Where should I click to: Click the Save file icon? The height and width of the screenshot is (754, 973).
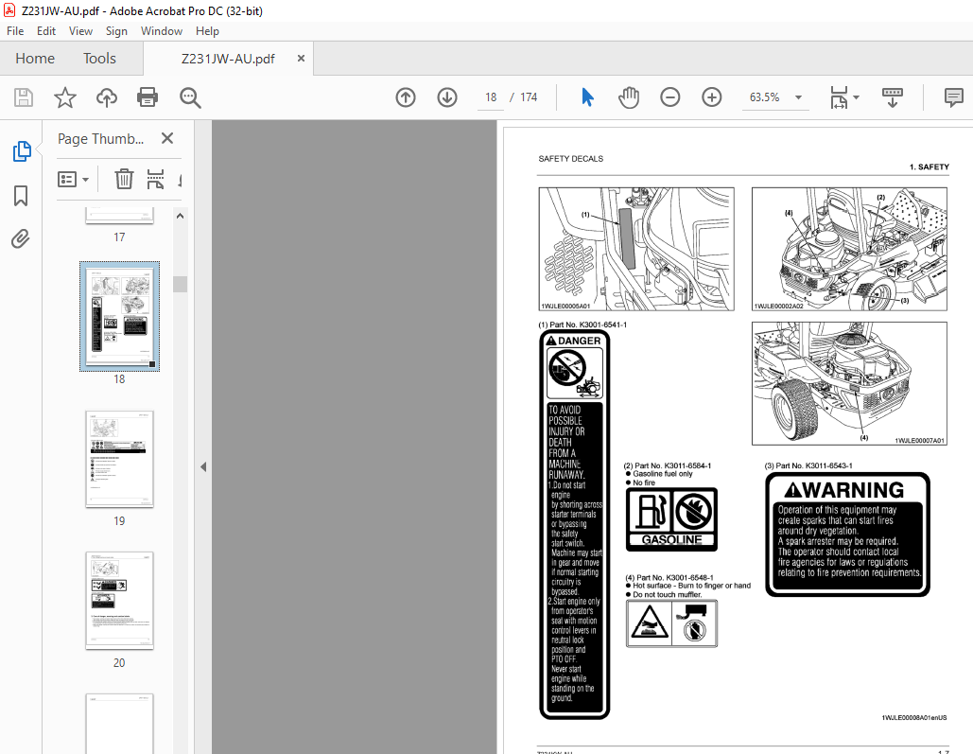(24, 97)
